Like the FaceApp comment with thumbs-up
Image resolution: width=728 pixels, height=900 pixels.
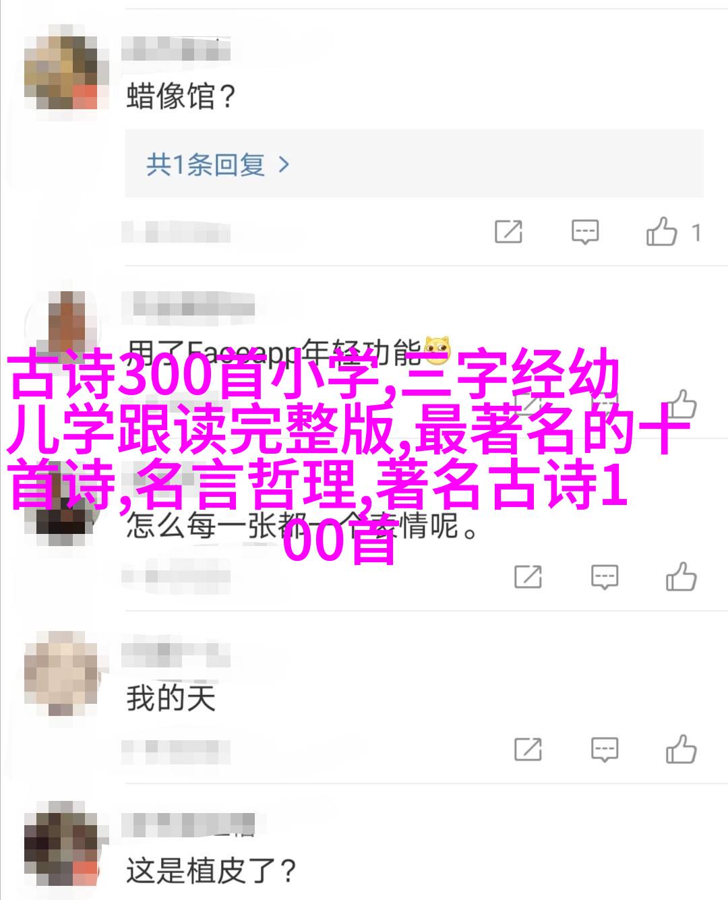tap(681, 404)
